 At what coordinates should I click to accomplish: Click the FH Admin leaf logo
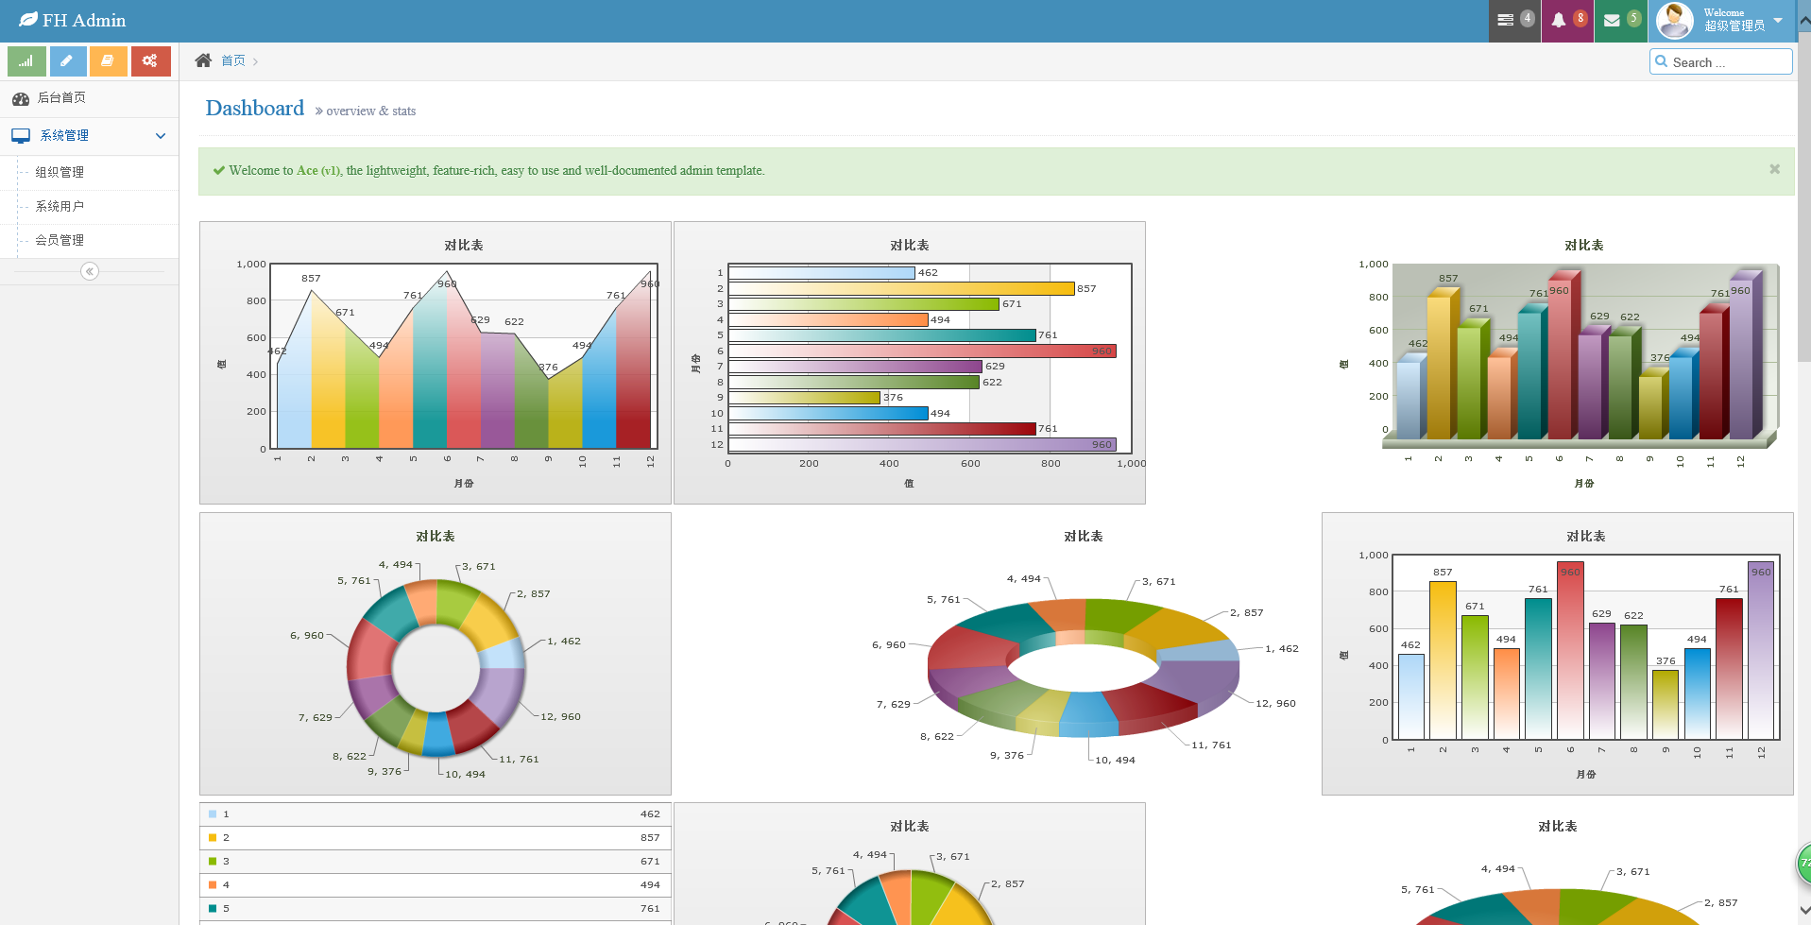point(28,20)
